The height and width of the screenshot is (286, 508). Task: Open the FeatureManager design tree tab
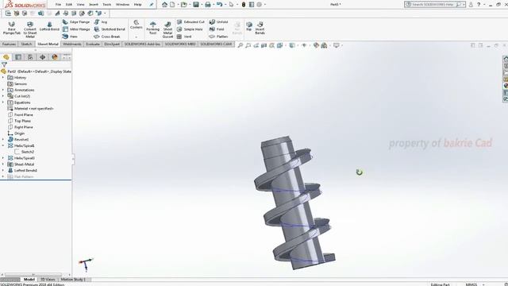click(6, 57)
